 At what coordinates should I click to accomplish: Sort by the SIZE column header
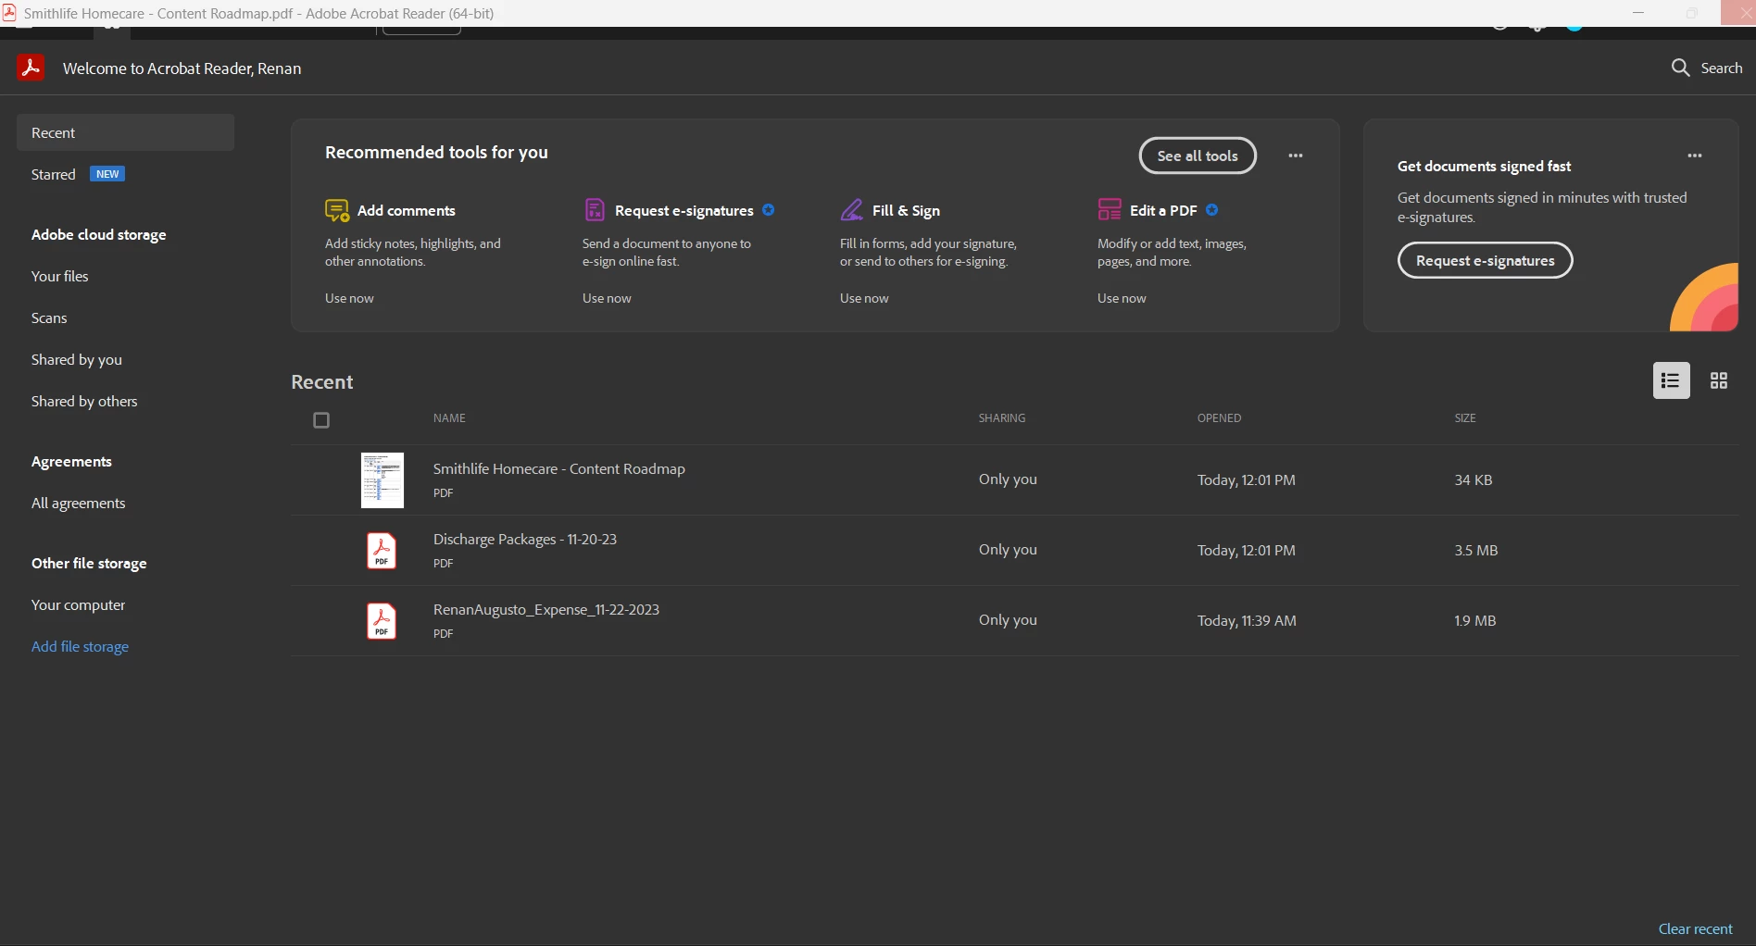point(1465,418)
